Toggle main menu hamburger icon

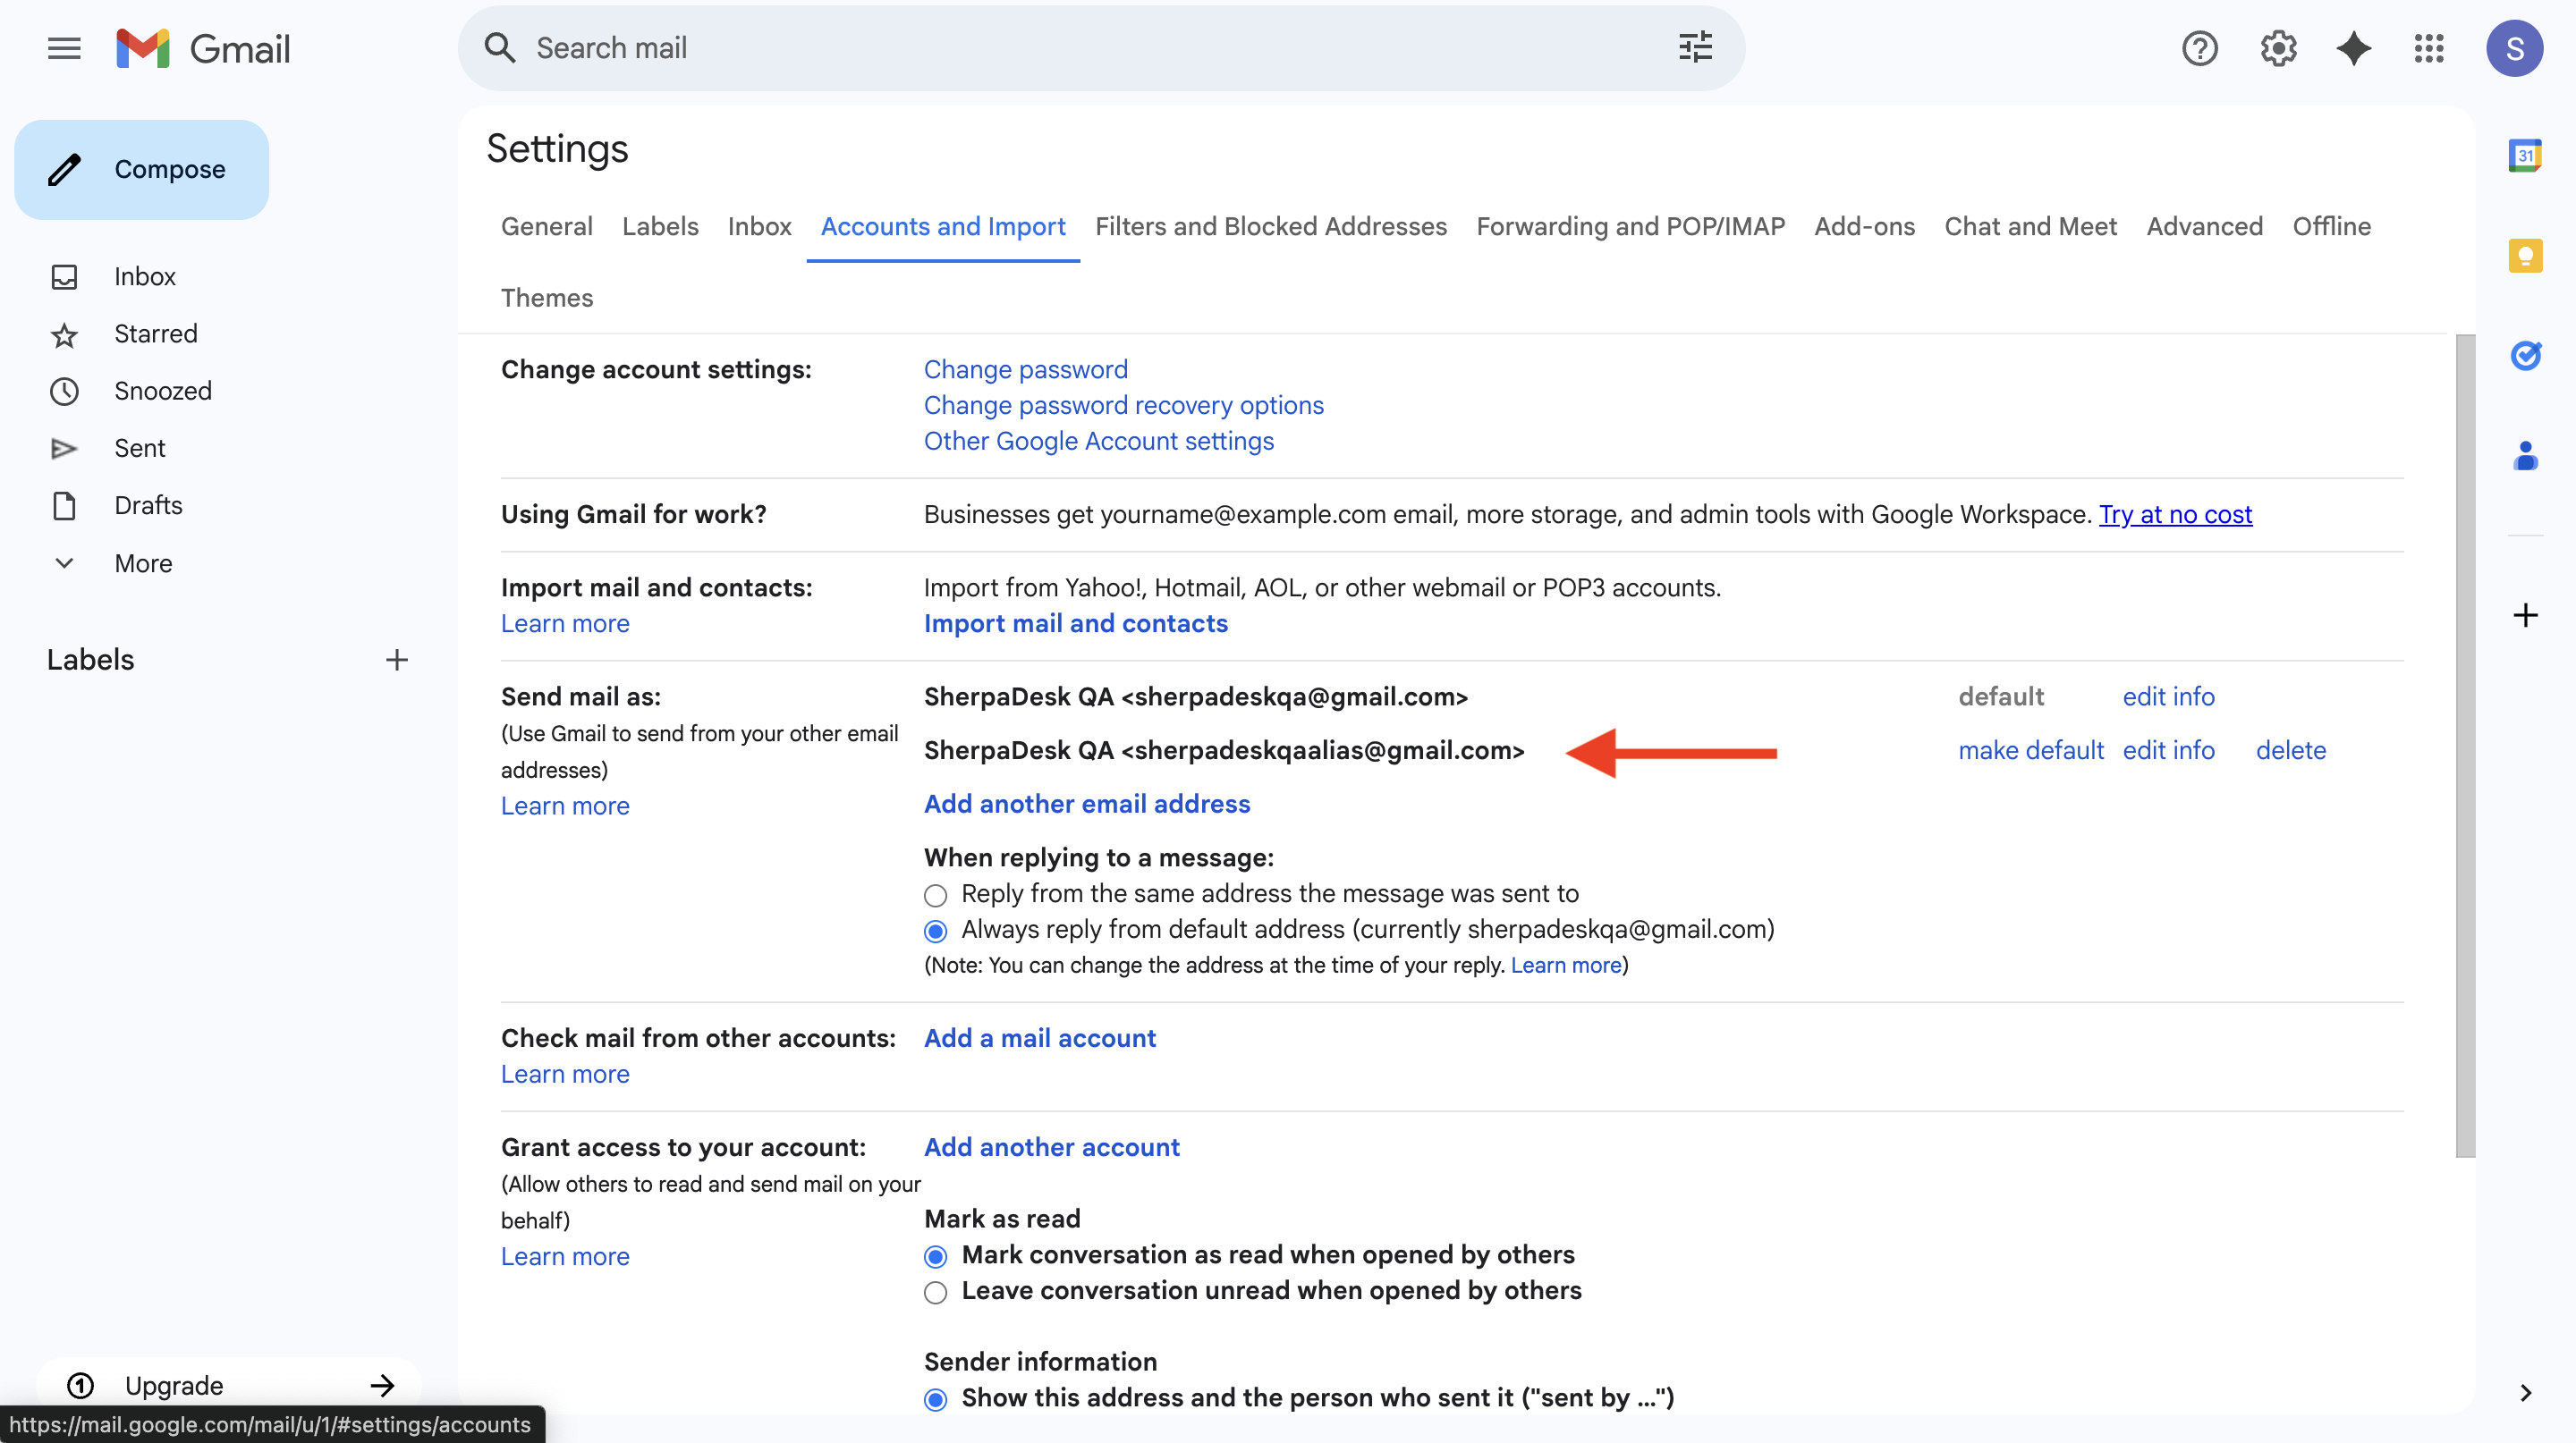tap(64, 48)
